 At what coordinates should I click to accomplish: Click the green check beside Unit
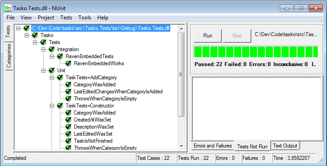51,70
